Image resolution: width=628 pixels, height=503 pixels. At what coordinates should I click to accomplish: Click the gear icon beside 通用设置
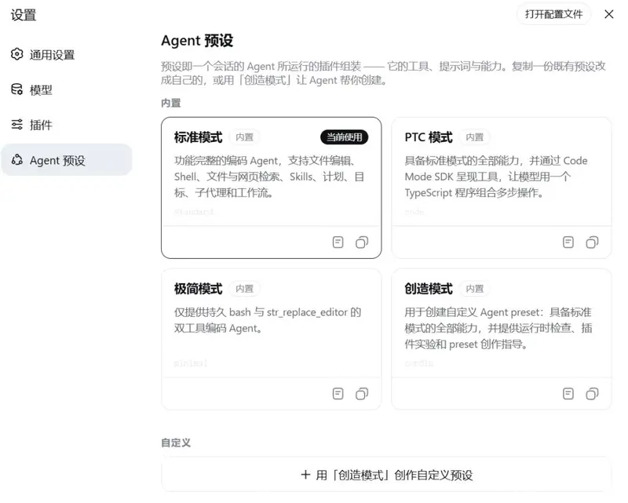16,54
